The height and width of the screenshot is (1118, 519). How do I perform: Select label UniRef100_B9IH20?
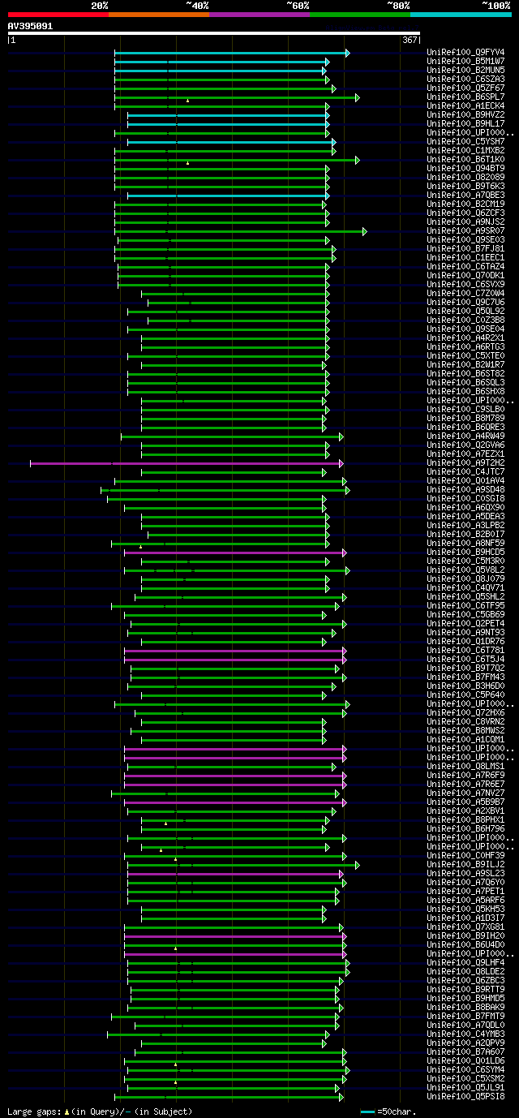tap(465, 936)
